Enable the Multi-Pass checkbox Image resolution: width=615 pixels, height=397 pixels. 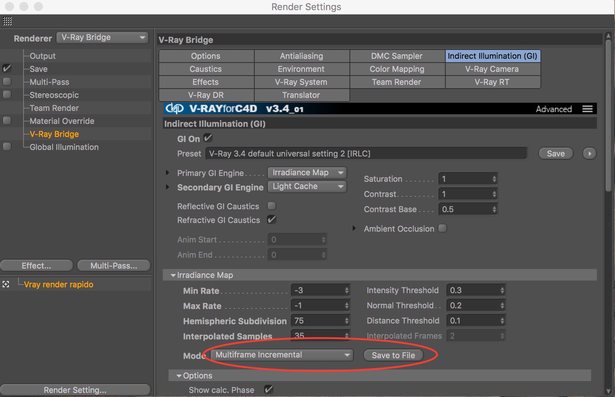tap(7, 81)
